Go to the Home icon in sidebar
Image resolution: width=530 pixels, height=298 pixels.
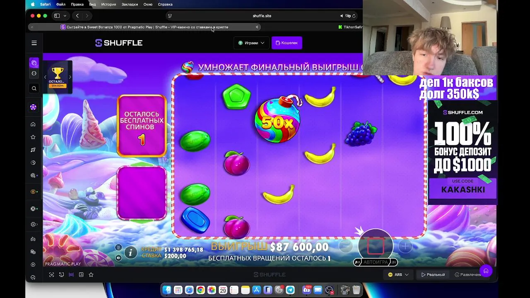click(x=33, y=124)
